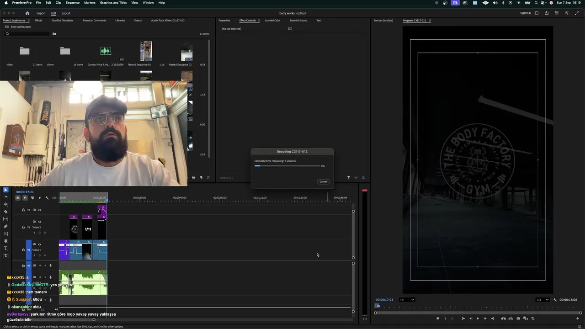Click the timeline add marker icon
Screen dimensions: 585x329
tap(39, 198)
